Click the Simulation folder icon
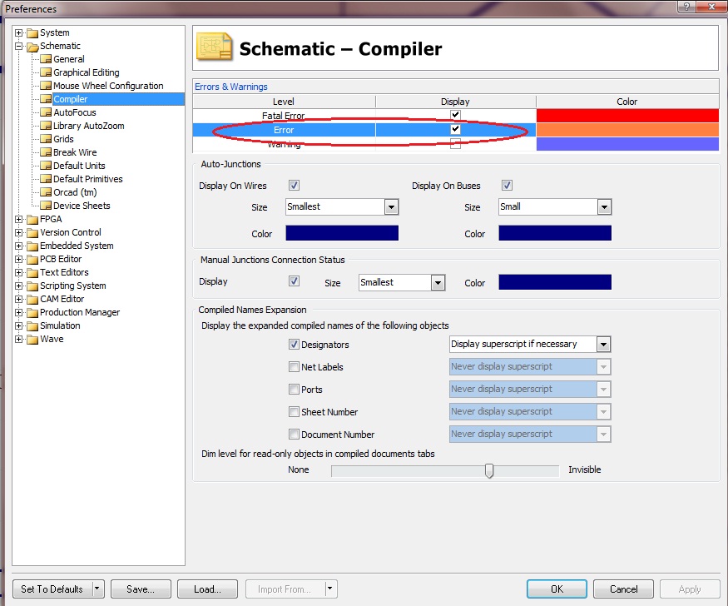The height and width of the screenshot is (606, 728). [32, 326]
